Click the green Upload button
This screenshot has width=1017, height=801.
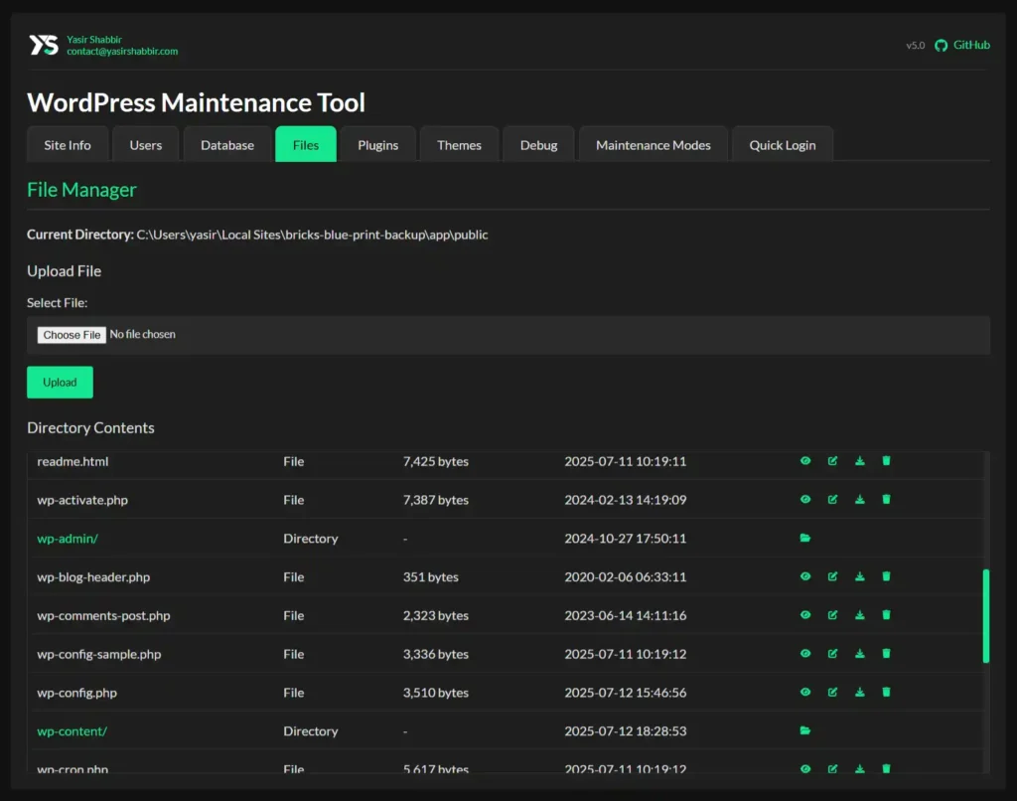tap(60, 383)
